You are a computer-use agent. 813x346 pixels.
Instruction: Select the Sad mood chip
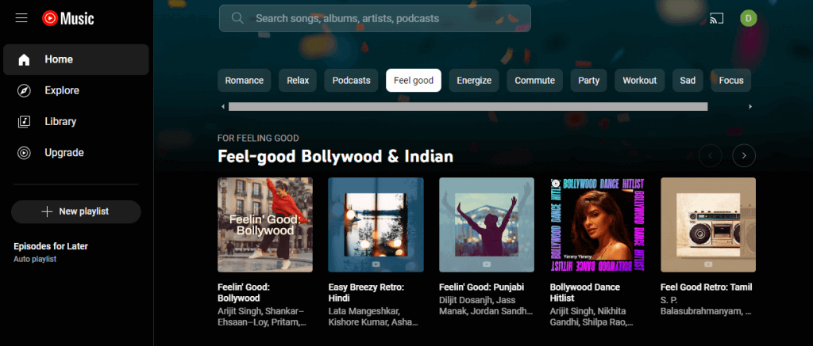coord(688,80)
